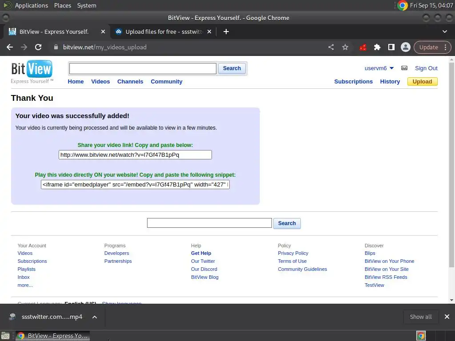Screen dimensions: 455x341
Task: Click the downloaded mp4 file icon
Action: pos(12,317)
